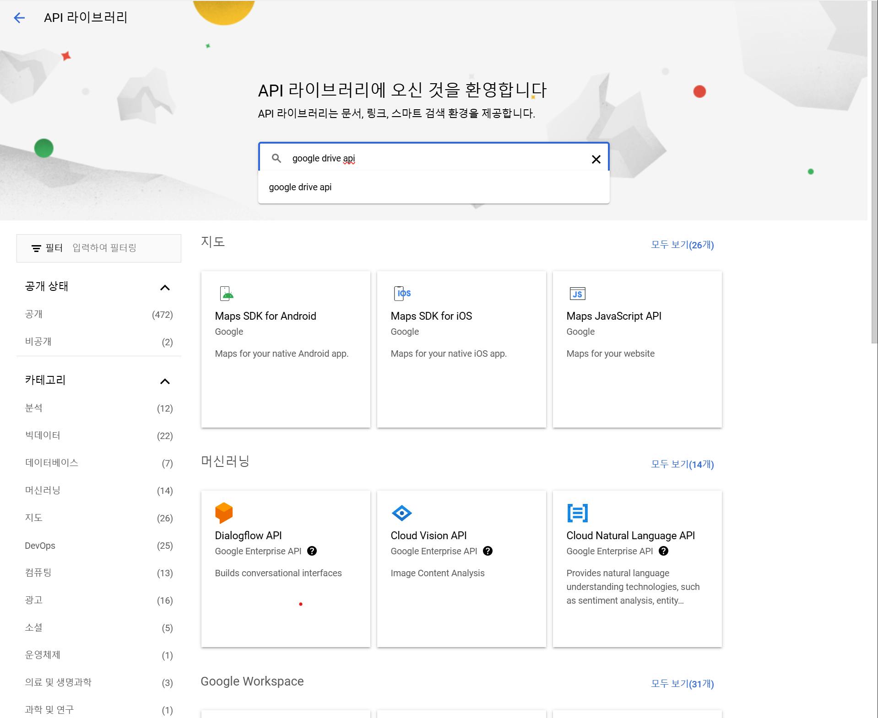This screenshot has width=878, height=718.
Task: Click the API 라이브러리 page title
Action: [86, 17]
